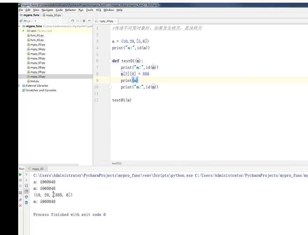The width and height of the screenshot is (308, 235).
Task: Click mypro_func in the breadcrumb bar
Action: 29,15
